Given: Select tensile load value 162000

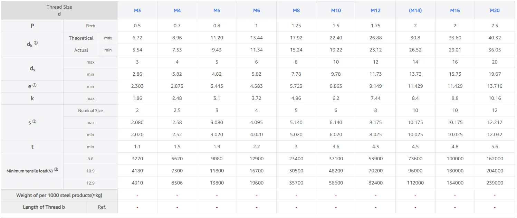Looking at the screenshot, I should click(495, 159).
